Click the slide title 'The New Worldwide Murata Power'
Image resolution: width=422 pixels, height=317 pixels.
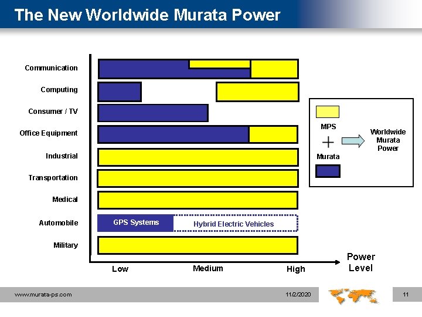[x=148, y=15]
